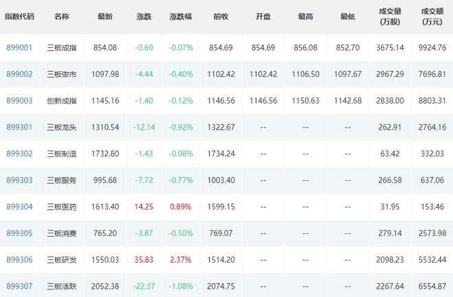The height and width of the screenshot is (297, 453).
Task: Select the name 三板医药
Action: coord(62,207)
